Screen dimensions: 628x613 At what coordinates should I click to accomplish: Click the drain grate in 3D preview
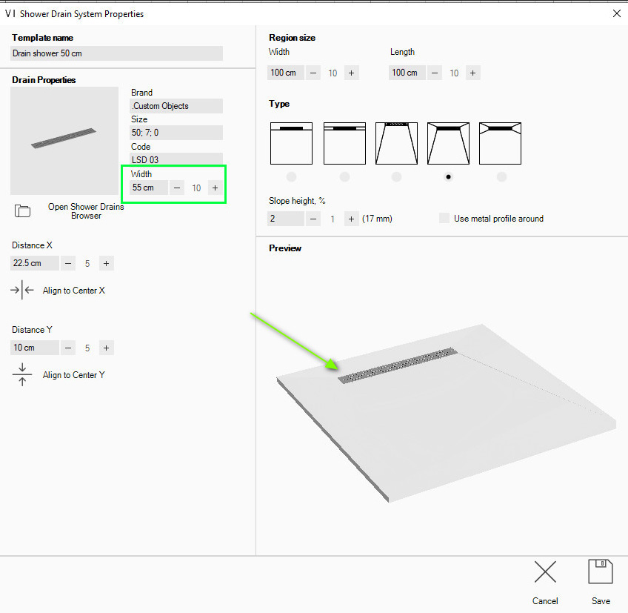[397, 365]
